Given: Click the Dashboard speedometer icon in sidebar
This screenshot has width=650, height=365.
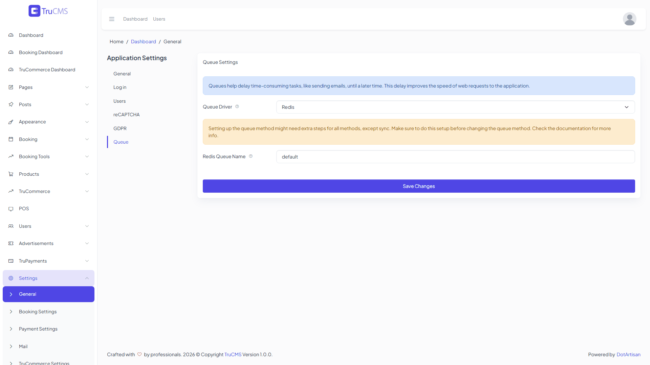Looking at the screenshot, I should tap(11, 35).
